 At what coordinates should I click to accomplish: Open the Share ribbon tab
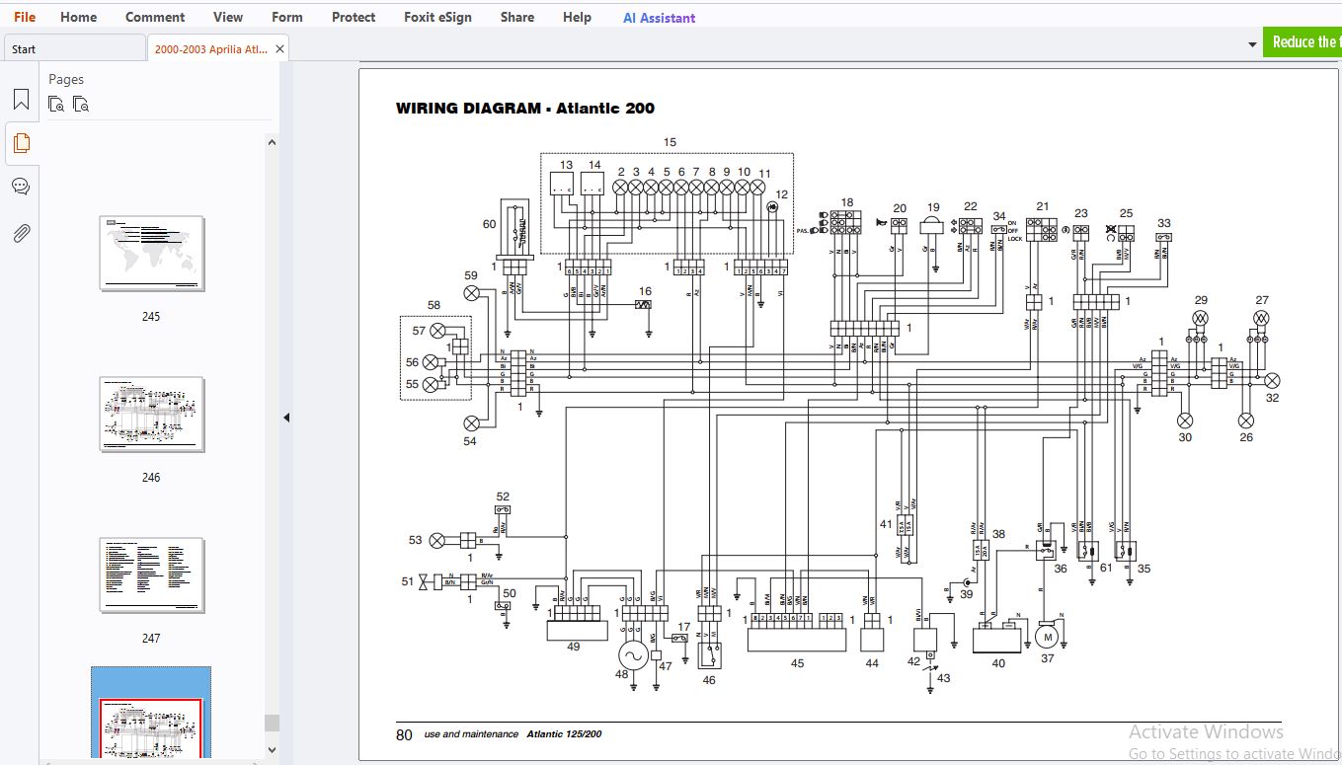[x=517, y=17]
